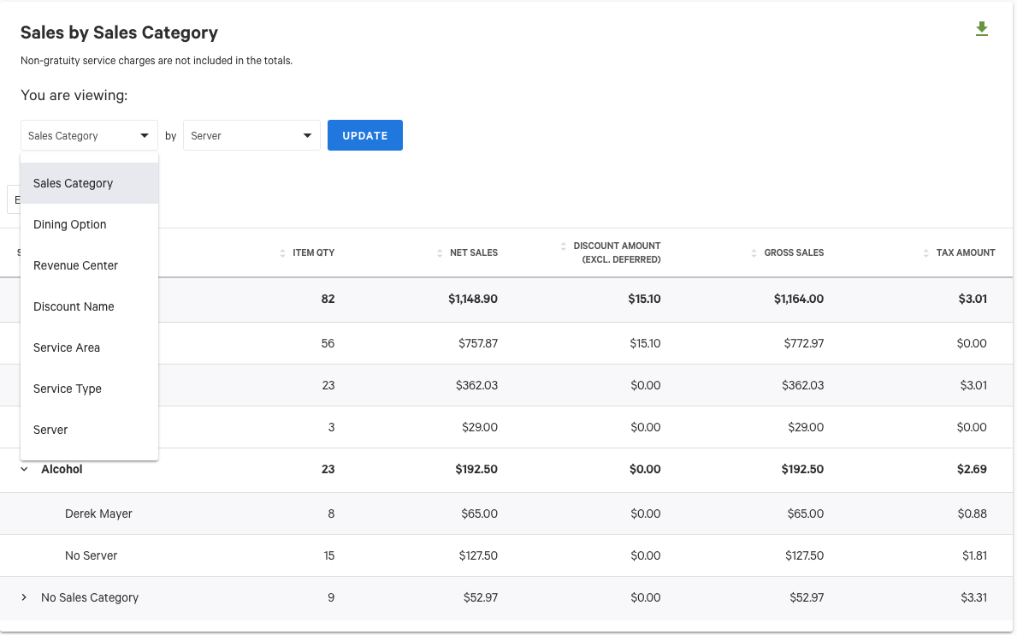Choose 'Server' at bottom of dropdown list
This screenshot has width=1017, height=635.
(x=50, y=430)
